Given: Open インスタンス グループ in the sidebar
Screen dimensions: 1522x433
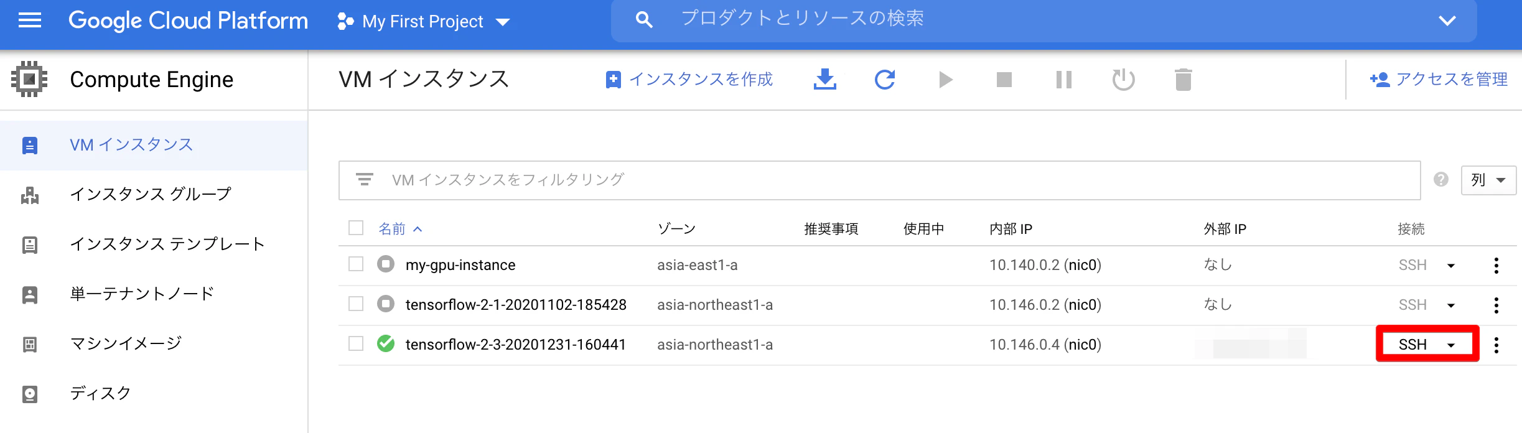Looking at the screenshot, I should click(154, 195).
